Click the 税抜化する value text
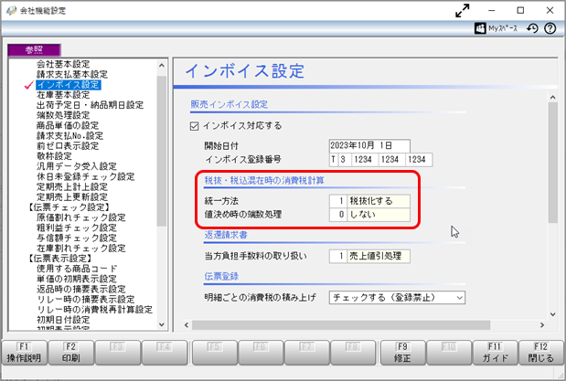This screenshot has width=566, height=381. [x=371, y=201]
